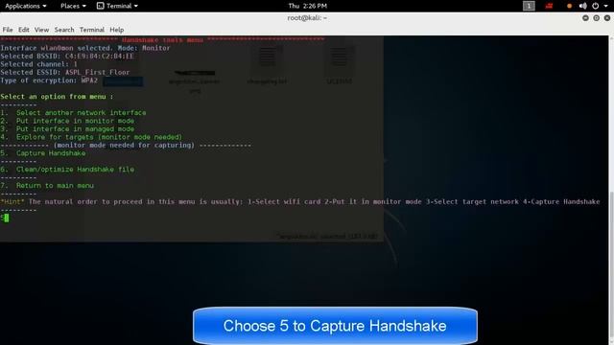Open the Terminal menu in menu bar
The height and width of the screenshot is (345, 614).
pyautogui.click(x=92, y=30)
